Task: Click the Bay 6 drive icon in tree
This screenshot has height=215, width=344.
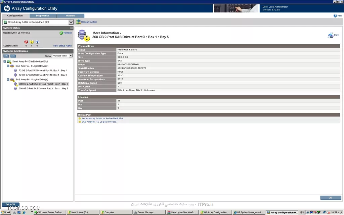Action: tap(15, 89)
